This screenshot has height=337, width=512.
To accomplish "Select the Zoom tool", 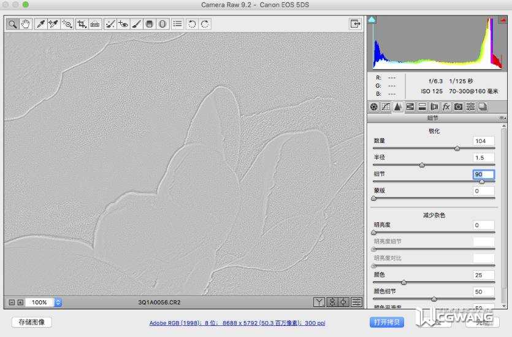I will (x=12, y=24).
